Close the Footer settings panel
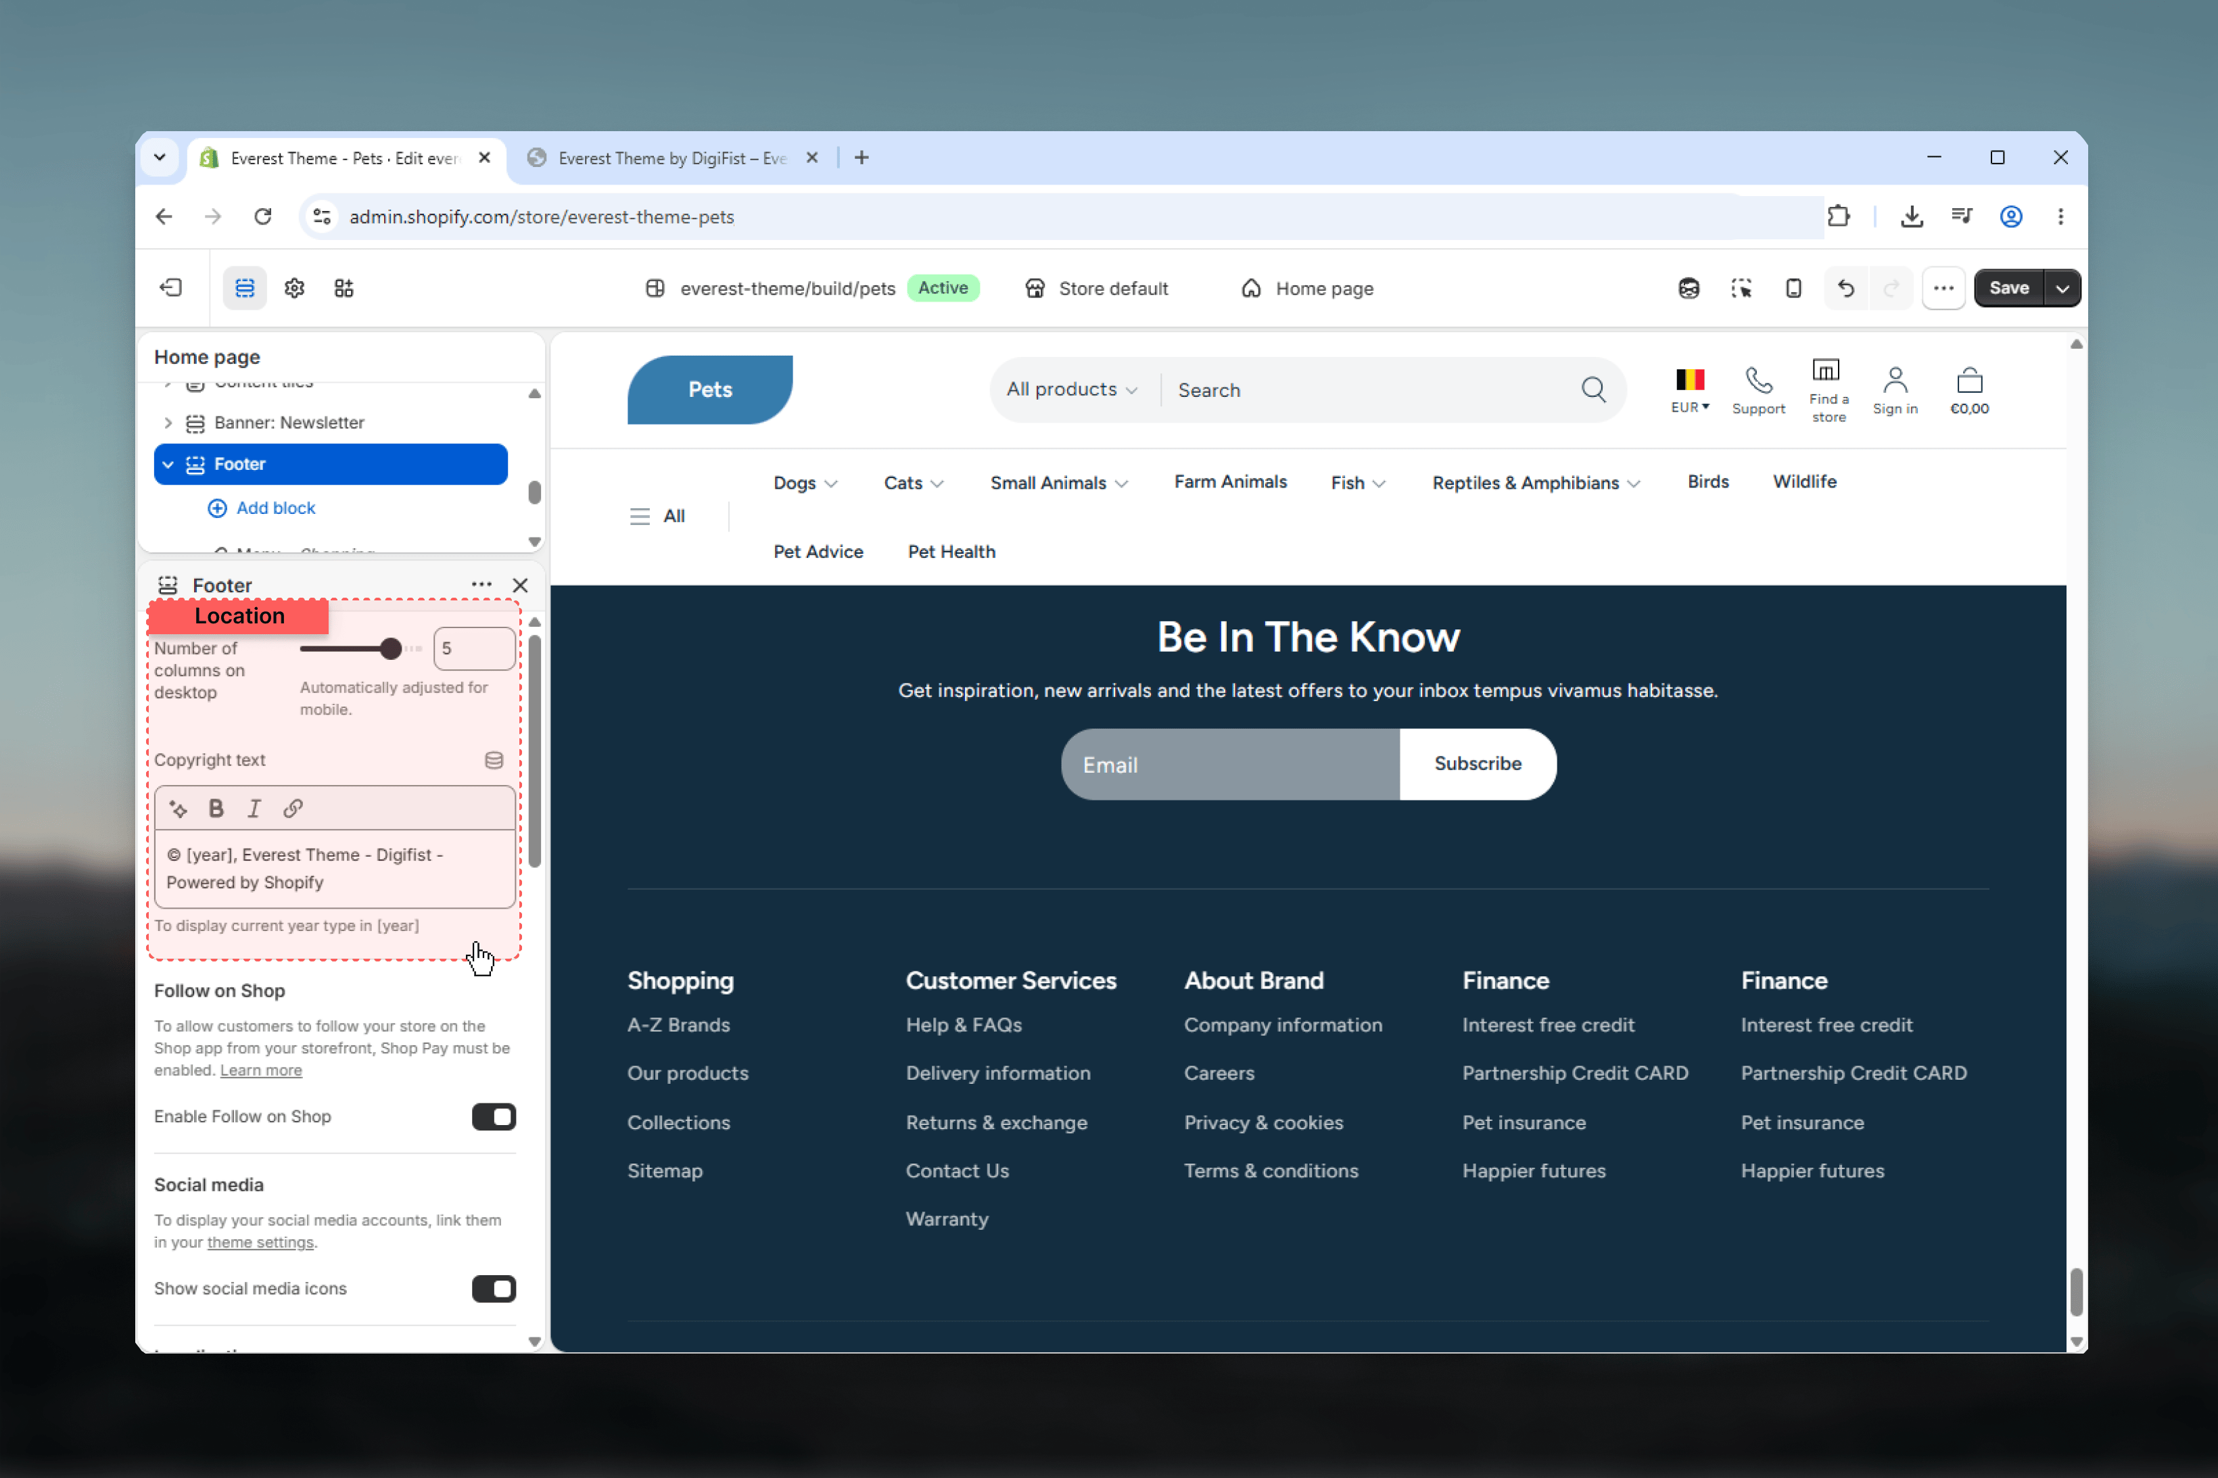The height and width of the screenshot is (1478, 2218). [520, 584]
